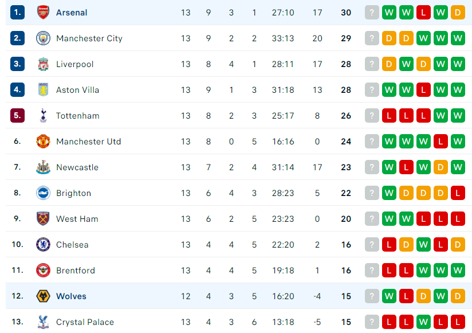Screen dimensions: 472x333
Task: Click the Liverpool club crest icon
Action: click(x=43, y=64)
